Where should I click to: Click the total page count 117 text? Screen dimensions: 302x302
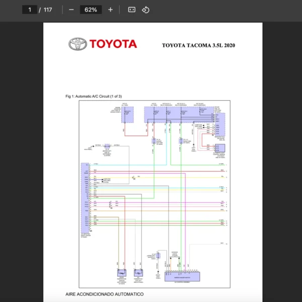click(48, 10)
